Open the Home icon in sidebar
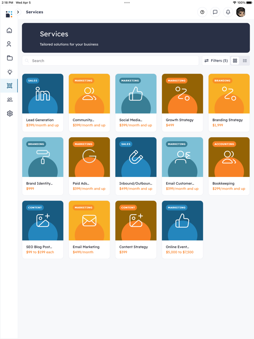 pyautogui.click(x=9, y=30)
